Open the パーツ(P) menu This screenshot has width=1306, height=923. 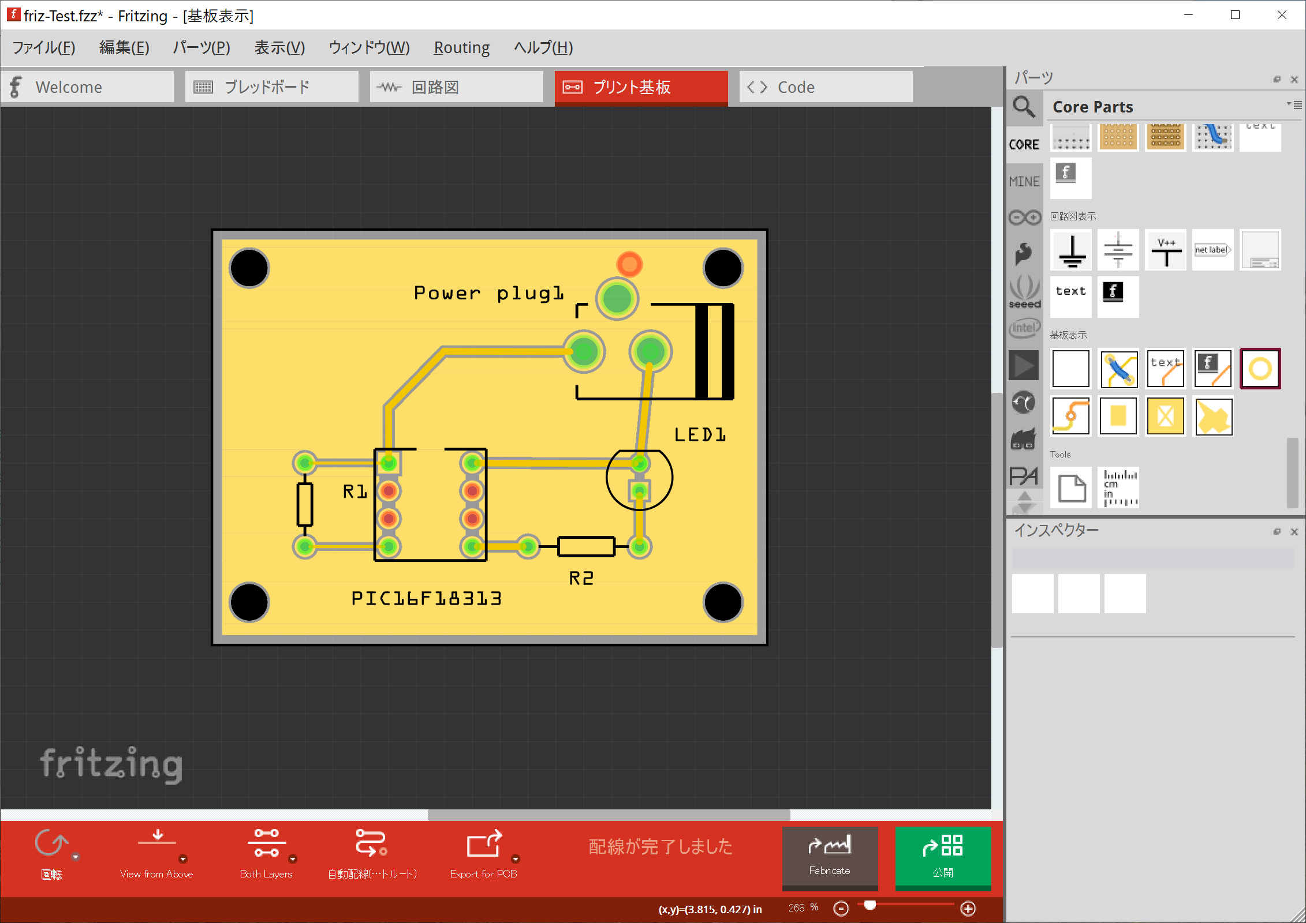[x=202, y=47]
